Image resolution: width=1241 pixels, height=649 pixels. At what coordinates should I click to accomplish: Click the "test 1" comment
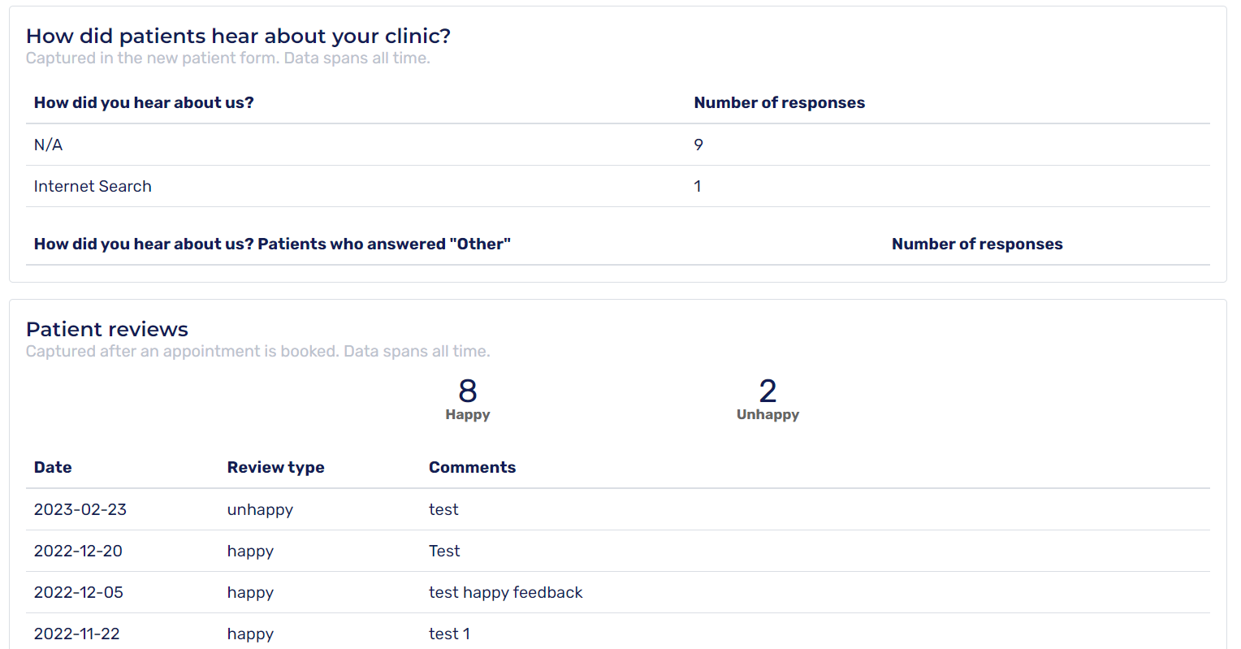(x=449, y=634)
